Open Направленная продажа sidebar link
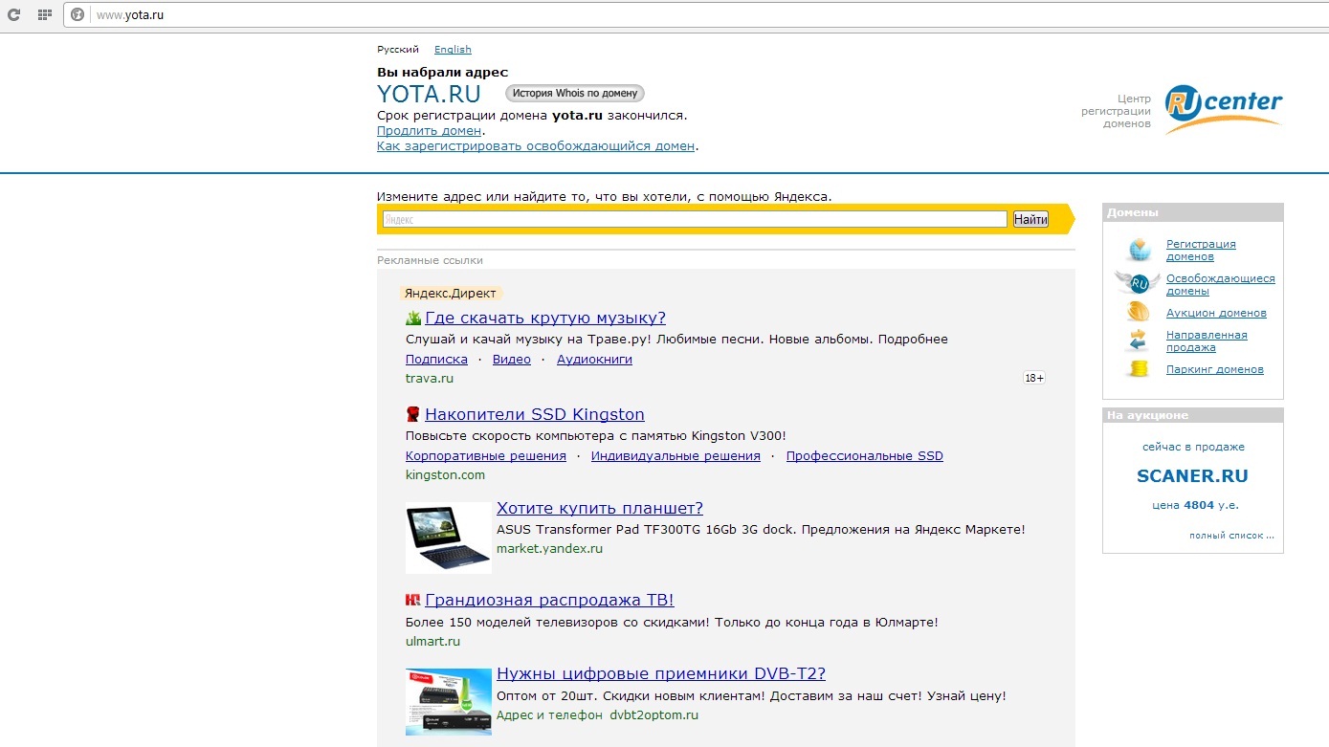Image resolution: width=1329 pixels, height=747 pixels. click(1207, 341)
